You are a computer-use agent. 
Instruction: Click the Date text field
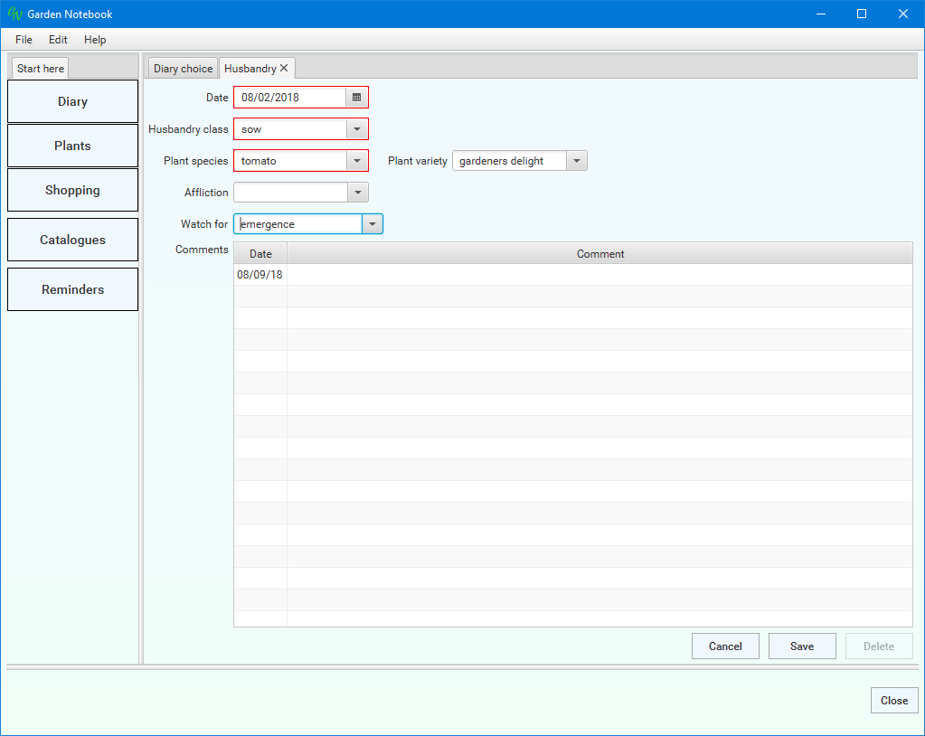(x=290, y=98)
